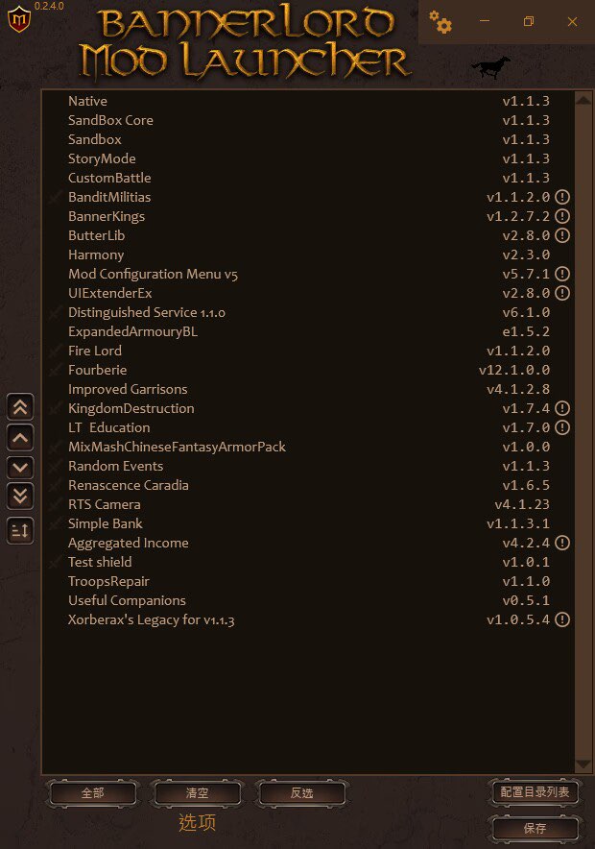
Task: Click warning icon beside UIExtenderEx version
Action: (562, 293)
